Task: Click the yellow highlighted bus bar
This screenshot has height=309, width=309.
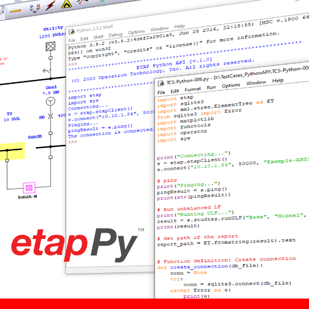Action: point(11,151)
